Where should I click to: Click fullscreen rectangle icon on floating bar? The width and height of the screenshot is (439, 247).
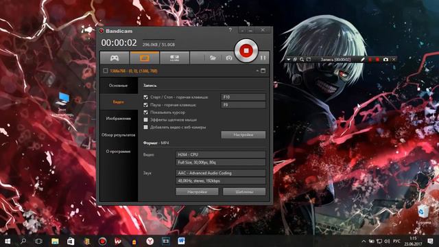point(309,60)
